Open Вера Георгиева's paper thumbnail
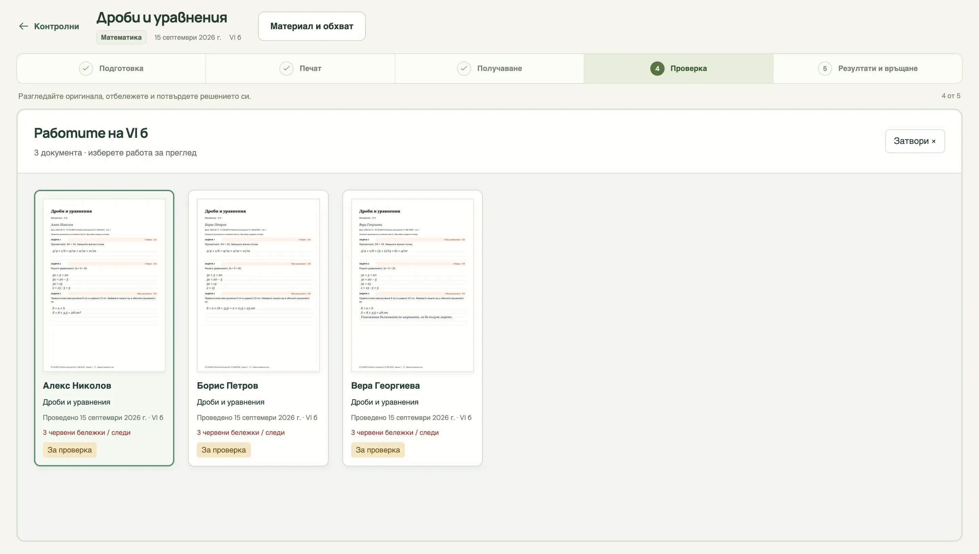Viewport: 979px width, 554px height. (412, 285)
